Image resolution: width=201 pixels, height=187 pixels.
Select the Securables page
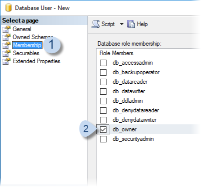[26, 53]
